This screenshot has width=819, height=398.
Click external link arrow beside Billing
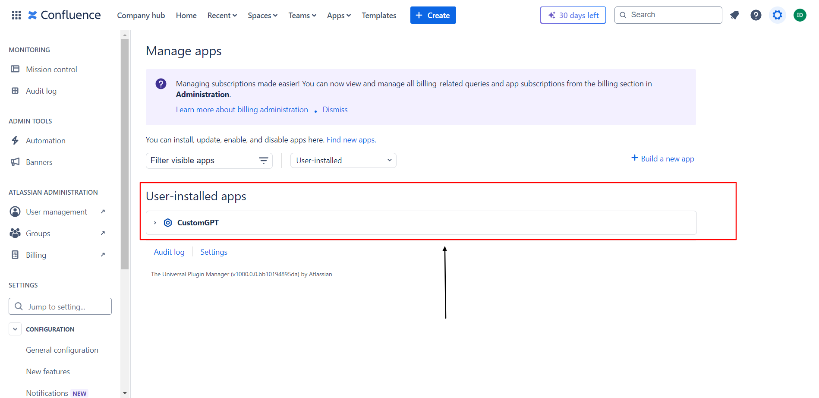tap(103, 255)
